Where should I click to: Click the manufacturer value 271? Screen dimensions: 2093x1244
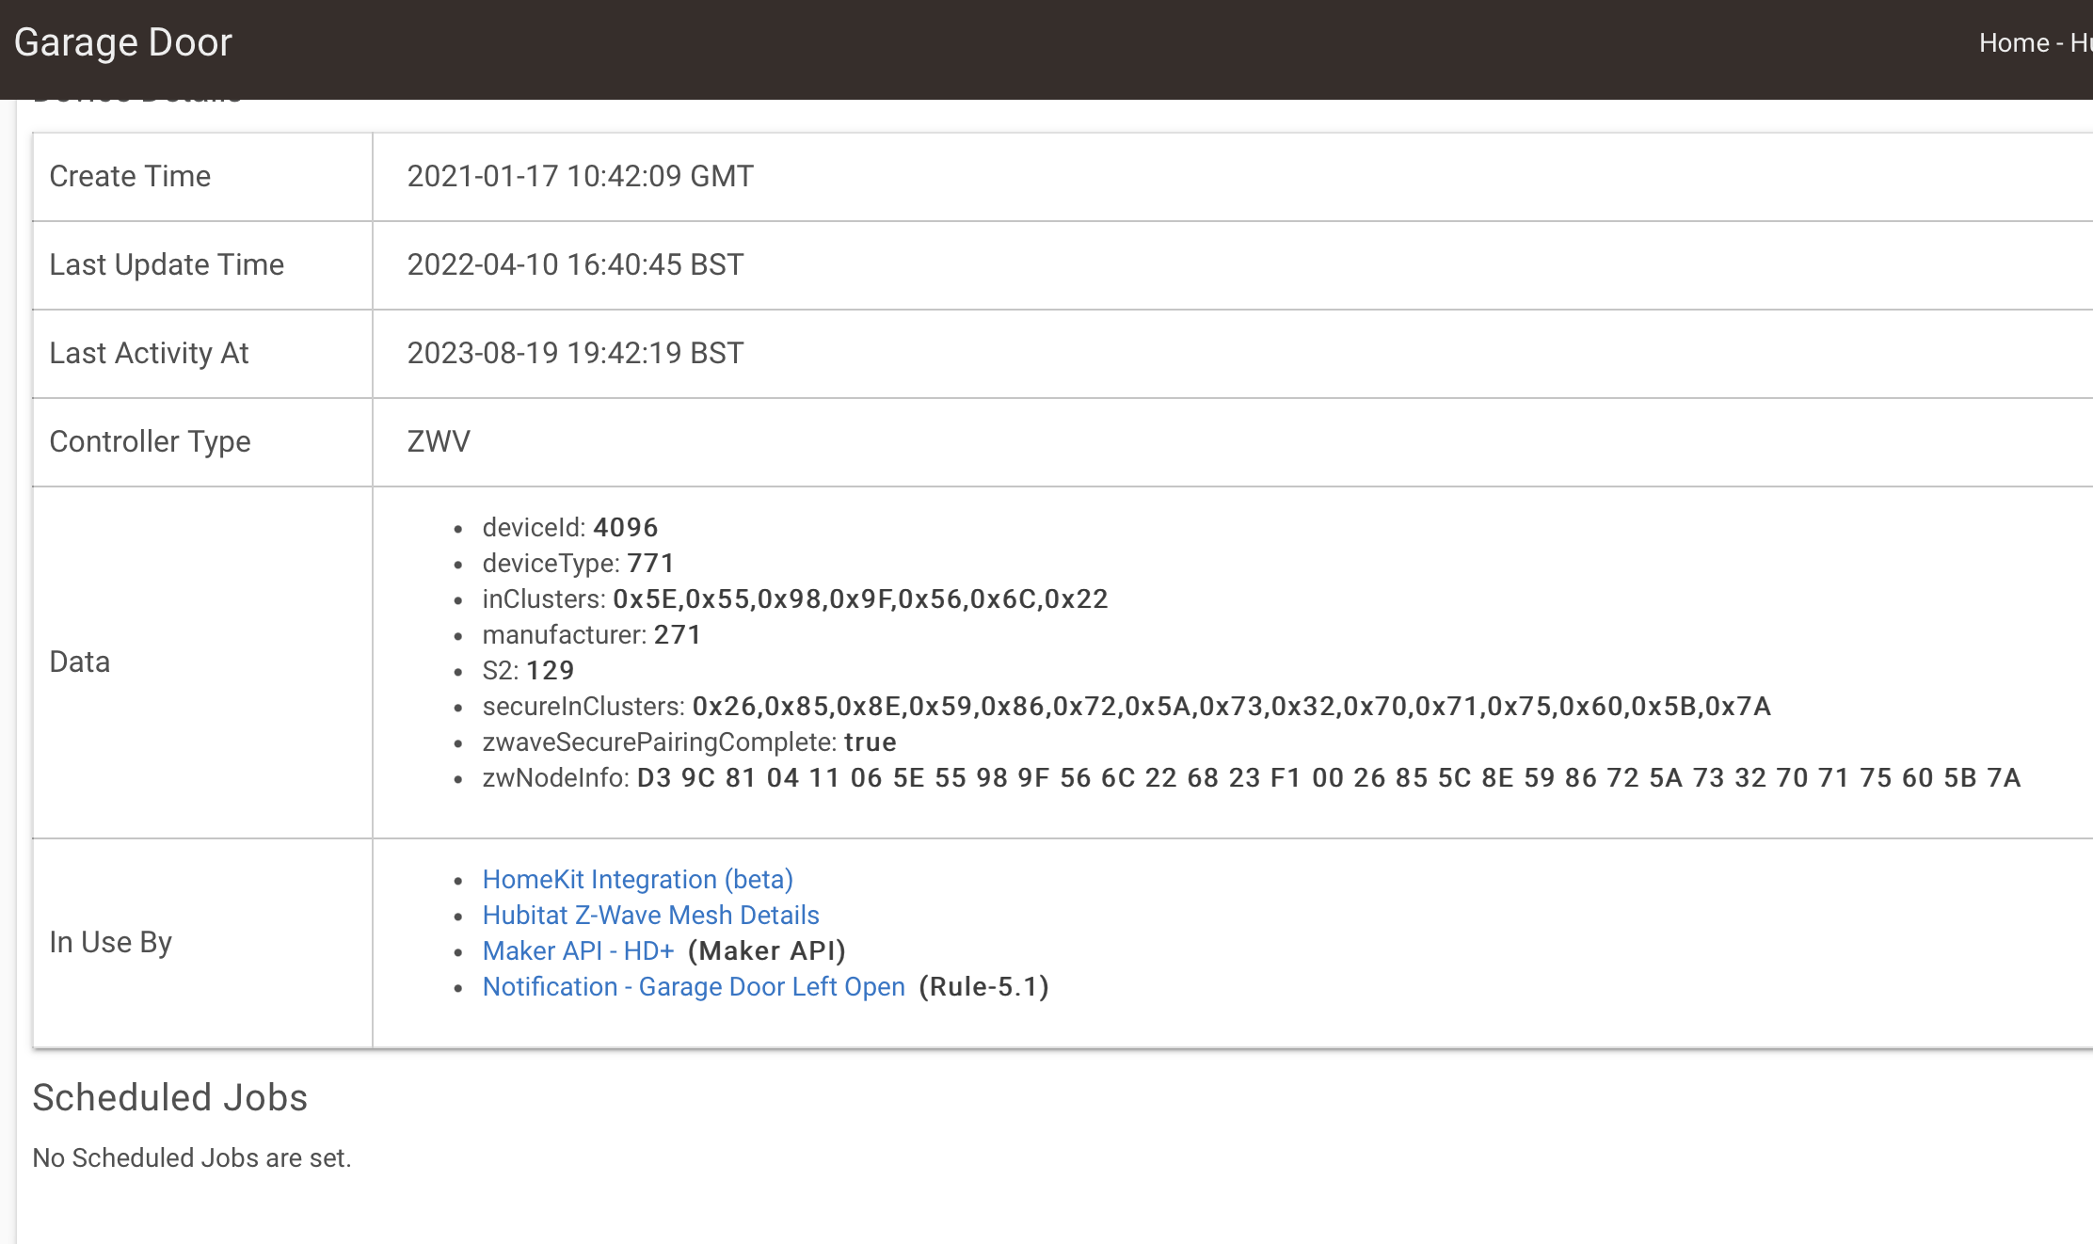pos(678,634)
